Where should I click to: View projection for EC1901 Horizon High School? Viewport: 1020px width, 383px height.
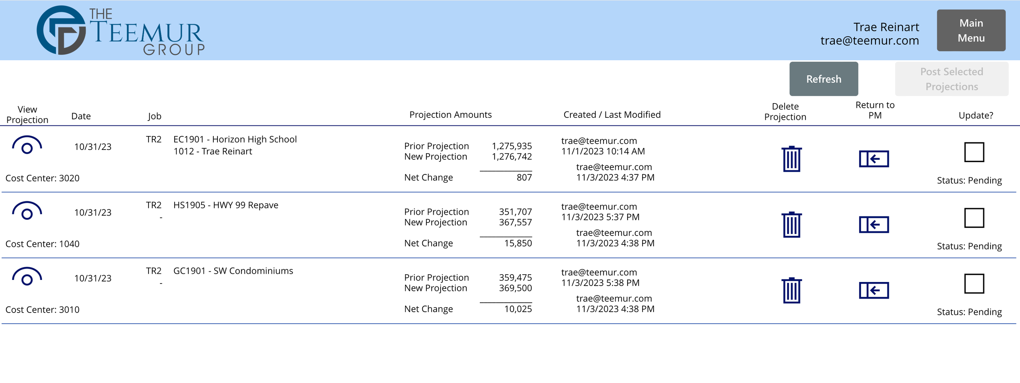(x=27, y=145)
